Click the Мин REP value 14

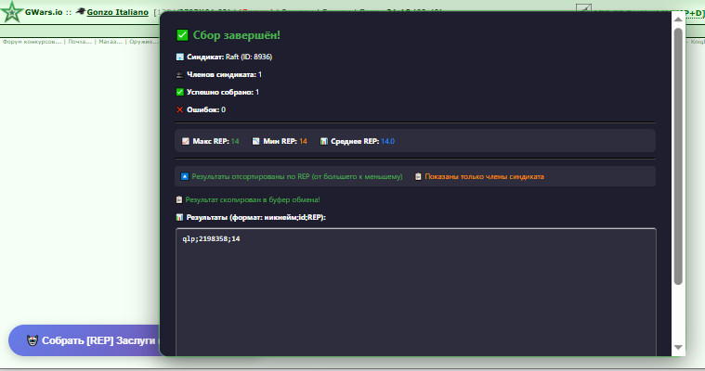[303, 141]
